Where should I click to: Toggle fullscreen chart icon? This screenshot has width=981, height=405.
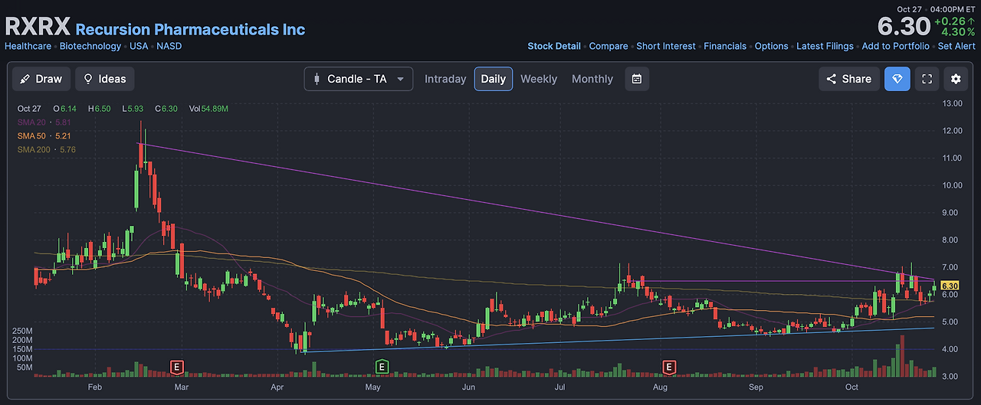(x=927, y=79)
